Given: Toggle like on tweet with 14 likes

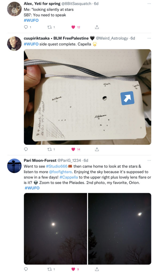Looking at the screenshot, I should tap(73, 149).
